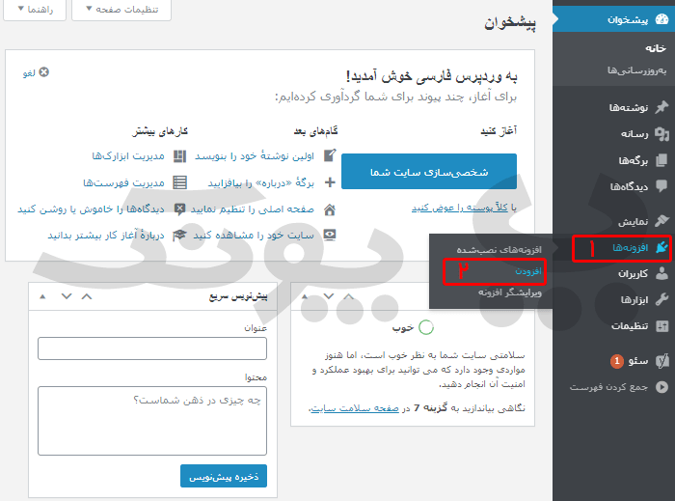Select افزونه‌های نصب‌شده from plugins submenu
This screenshot has height=501, width=675.
tap(499, 250)
